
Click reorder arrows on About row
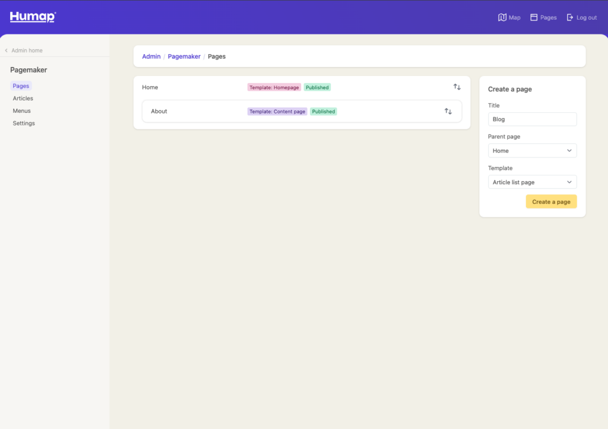(448, 111)
